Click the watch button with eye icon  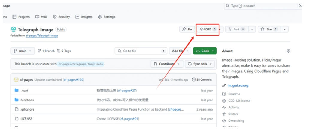click(x=208, y=29)
